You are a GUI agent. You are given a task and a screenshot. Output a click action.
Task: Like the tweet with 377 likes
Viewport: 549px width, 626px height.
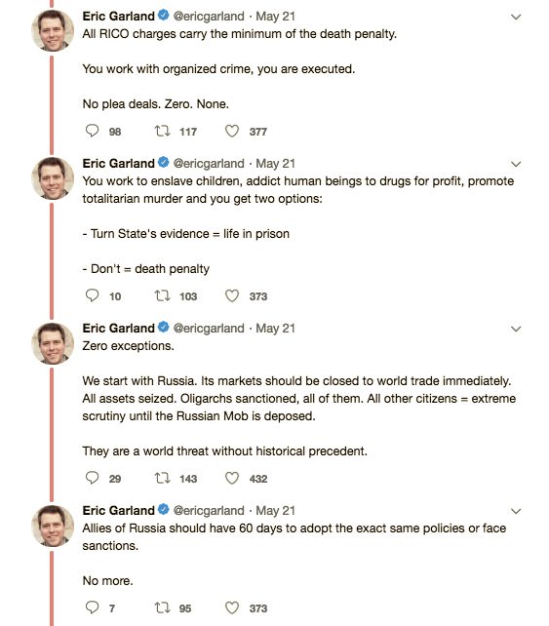[232, 131]
